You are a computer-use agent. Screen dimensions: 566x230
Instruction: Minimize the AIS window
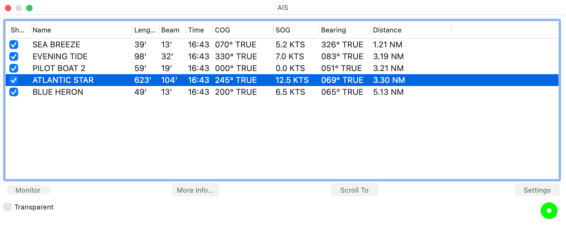(19, 8)
